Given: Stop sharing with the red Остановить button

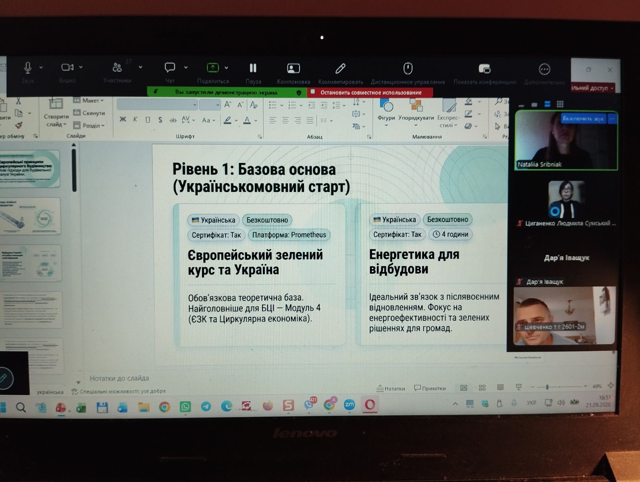Looking at the screenshot, I should click(370, 92).
